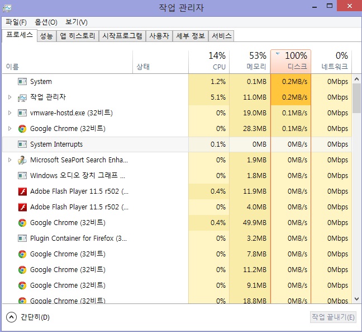Click the disk column sort arrow
This screenshot has width=362, height=332.
coord(278,54)
